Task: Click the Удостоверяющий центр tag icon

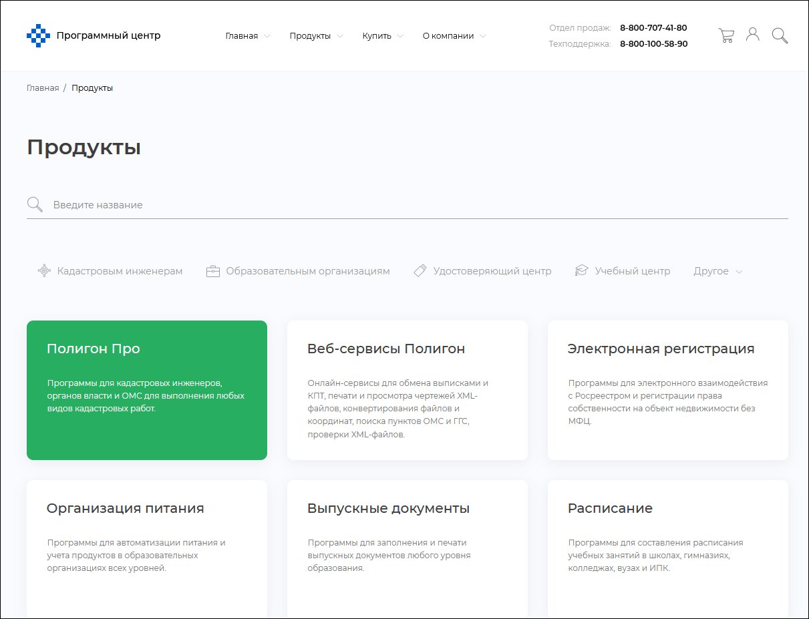Action: click(x=420, y=271)
